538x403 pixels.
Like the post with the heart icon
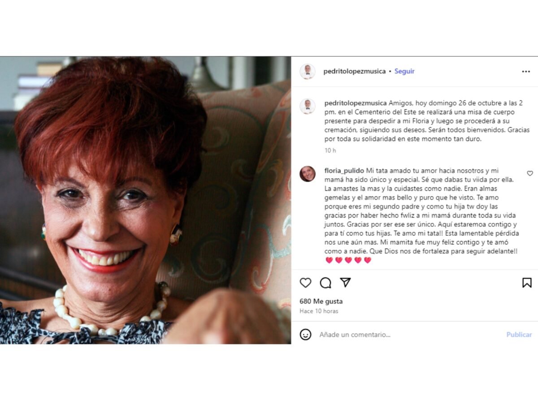pyautogui.click(x=305, y=283)
